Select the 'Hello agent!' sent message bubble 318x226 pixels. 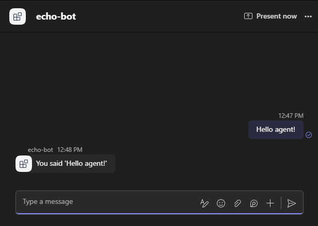(x=276, y=130)
